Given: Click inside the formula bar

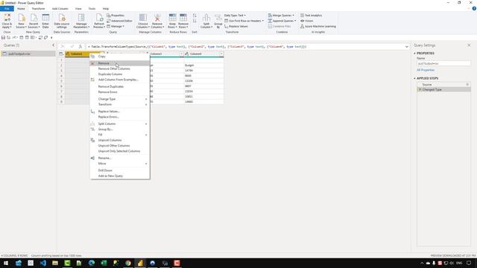Looking at the screenshot, I should pos(245,47).
